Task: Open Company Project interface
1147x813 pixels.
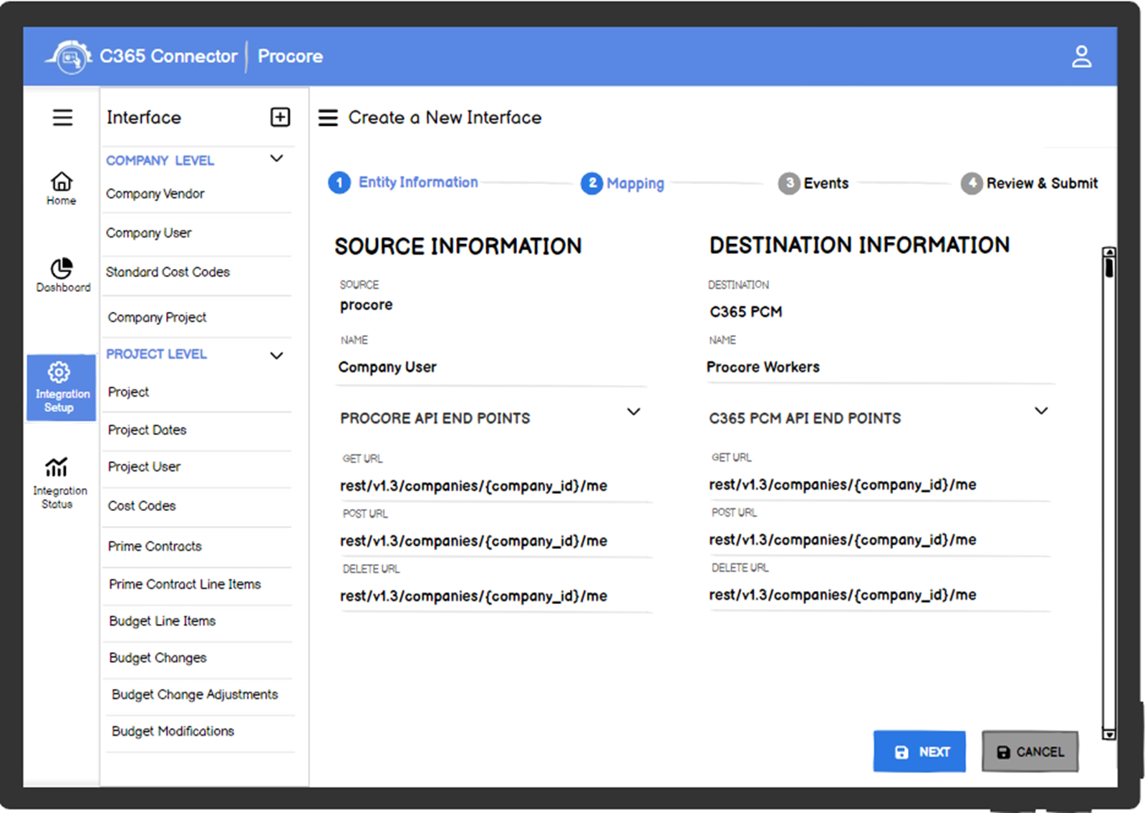Action: [157, 317]
